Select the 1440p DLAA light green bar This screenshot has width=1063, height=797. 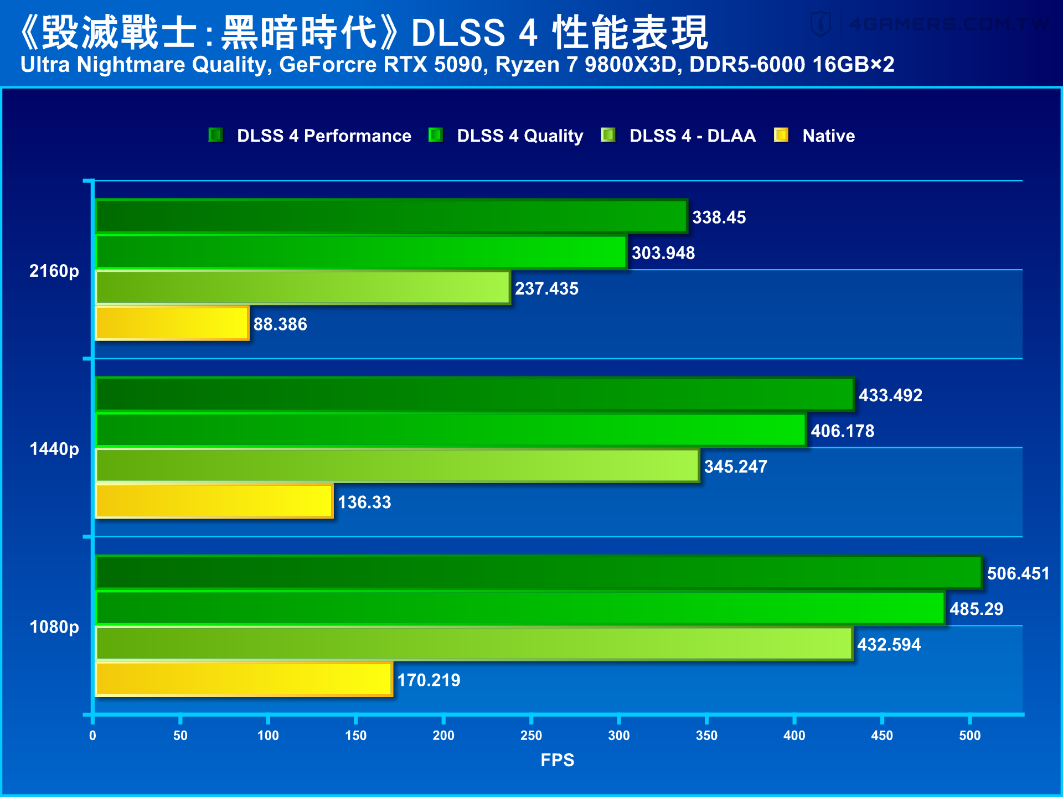coord(398,465)
